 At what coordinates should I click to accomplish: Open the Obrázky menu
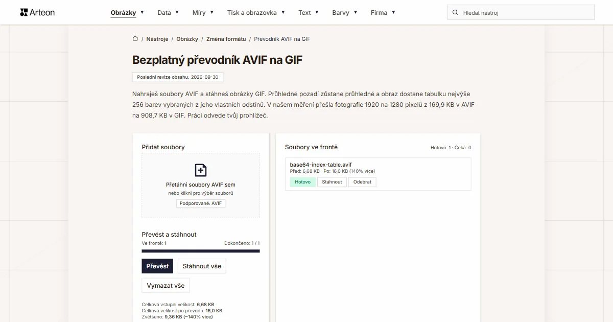[123, 13]
